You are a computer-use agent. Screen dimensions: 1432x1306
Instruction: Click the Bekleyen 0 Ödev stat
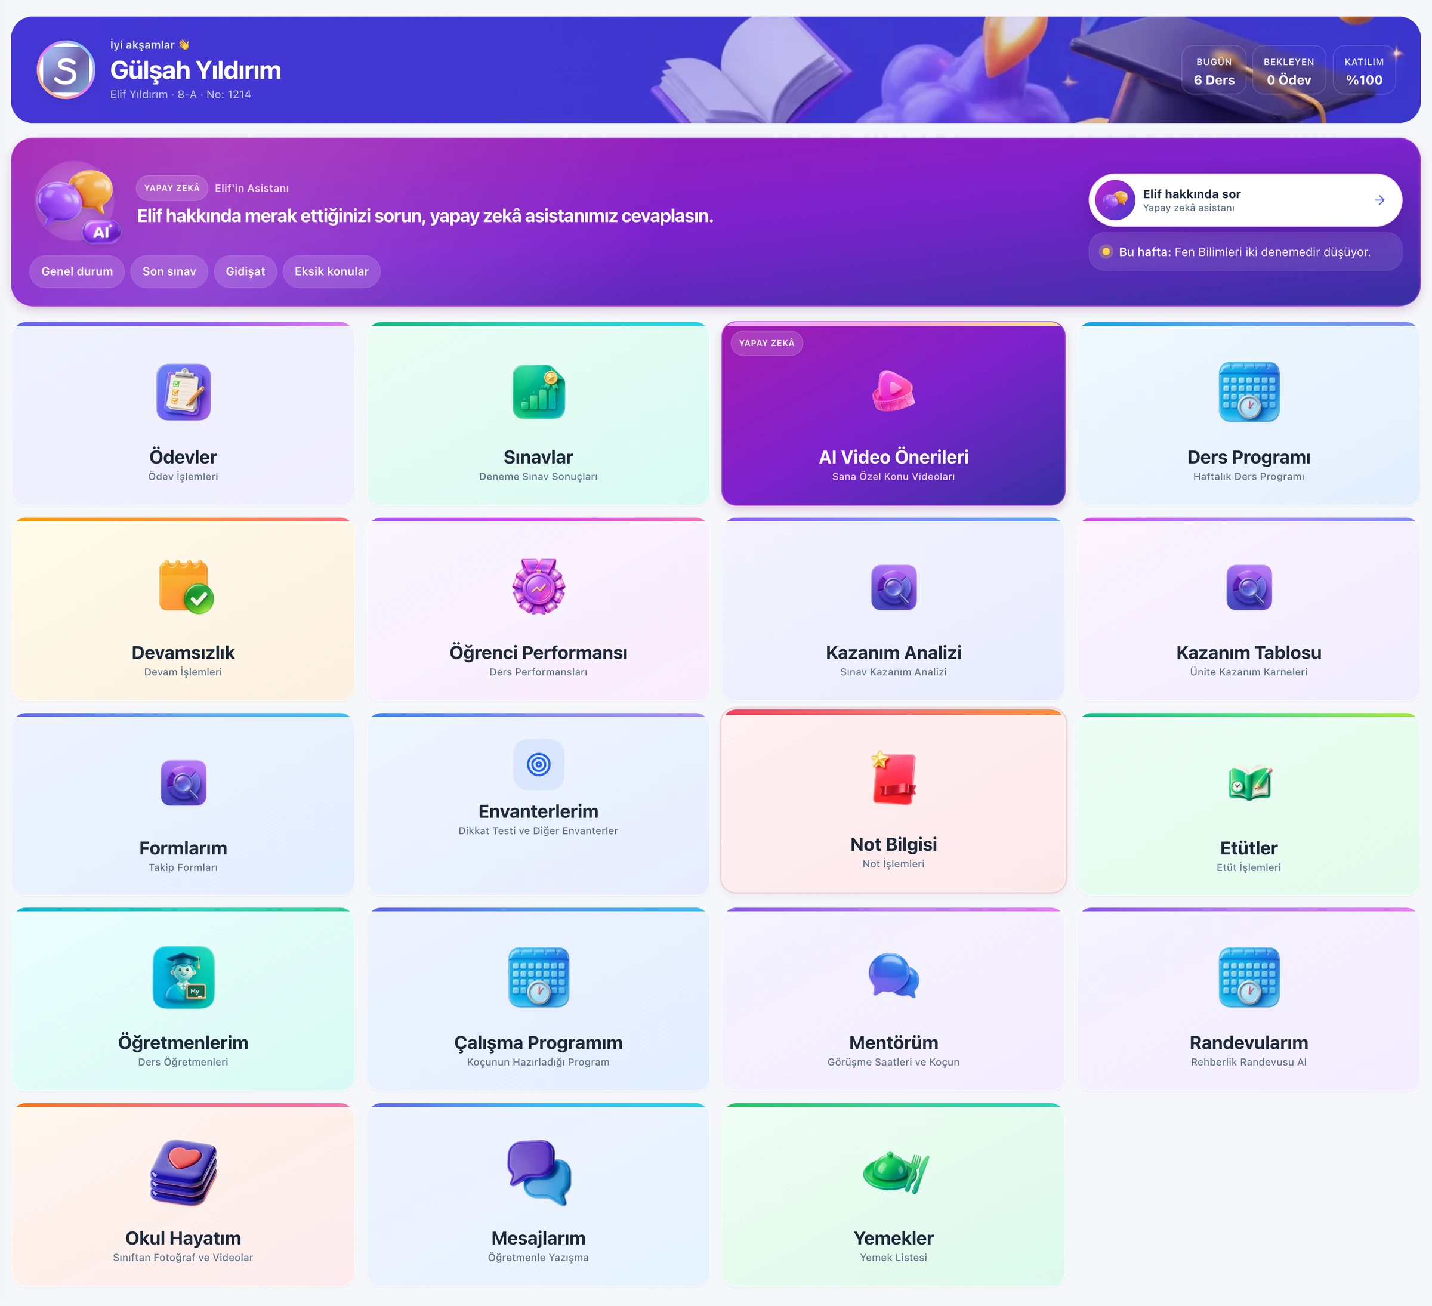pyautogui.click(x=1289, y=70)
